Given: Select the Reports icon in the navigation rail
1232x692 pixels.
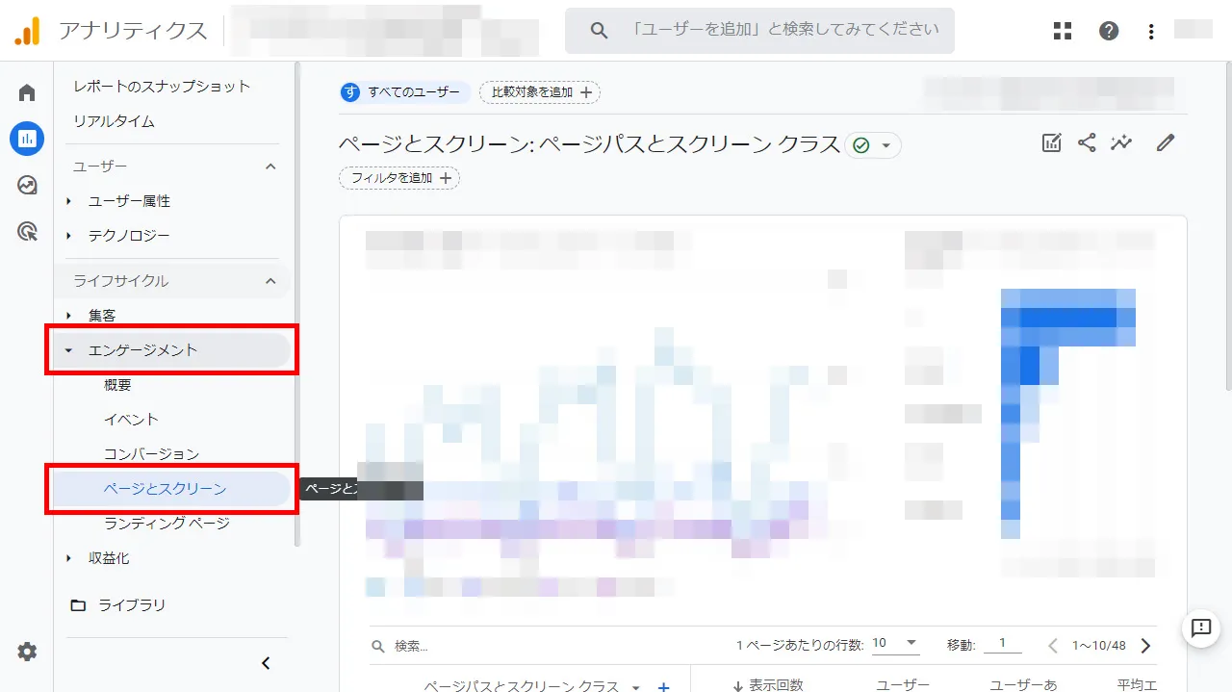Looking at the screenshot, I should 26,139.
